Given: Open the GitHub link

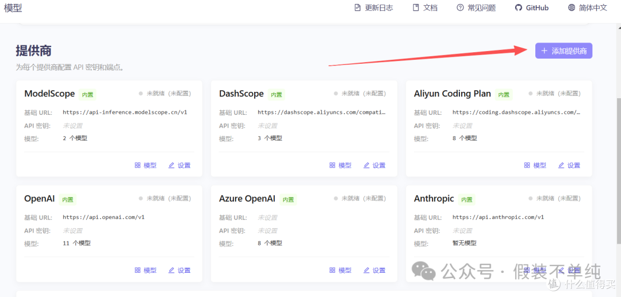Looking at the screenshot, I should (531, 7).
